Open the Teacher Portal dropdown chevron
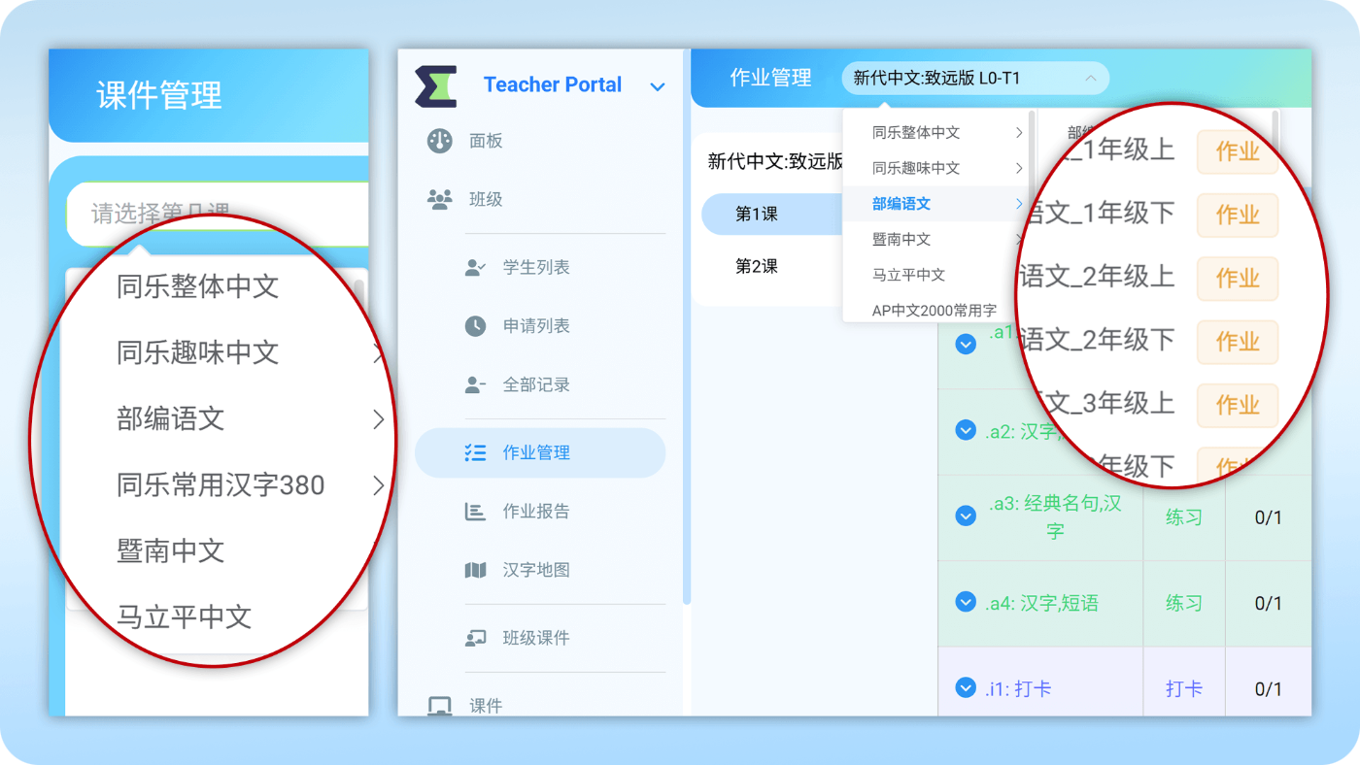Viewport: 1360px width, 765px height. pyautogui.click(x=658, y=86)
